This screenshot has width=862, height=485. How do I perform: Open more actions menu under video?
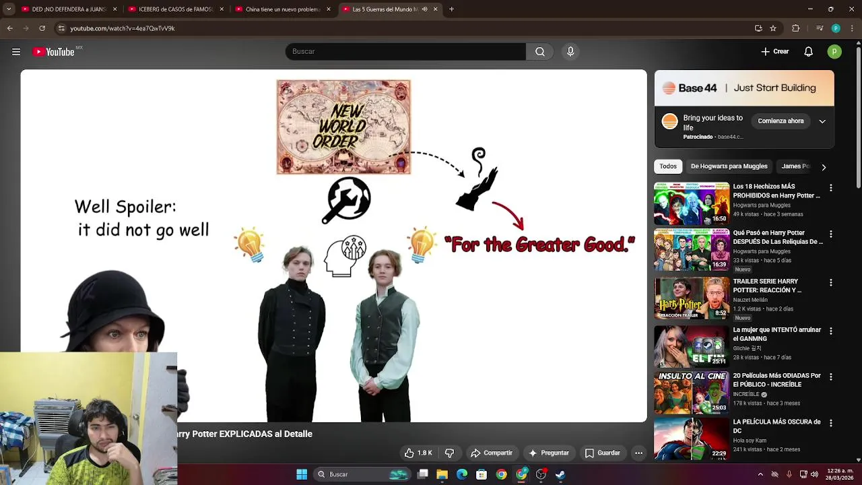(x=638, y=453)
